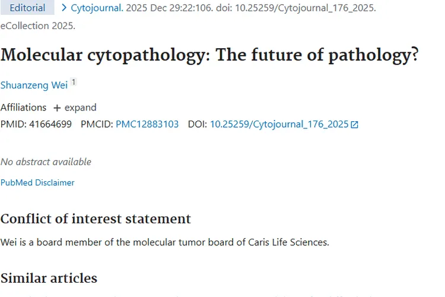This screenshot has height=297, width=445.
Task: Open the Cytojournal journal dropdown
Action: (x=97, y=8)
